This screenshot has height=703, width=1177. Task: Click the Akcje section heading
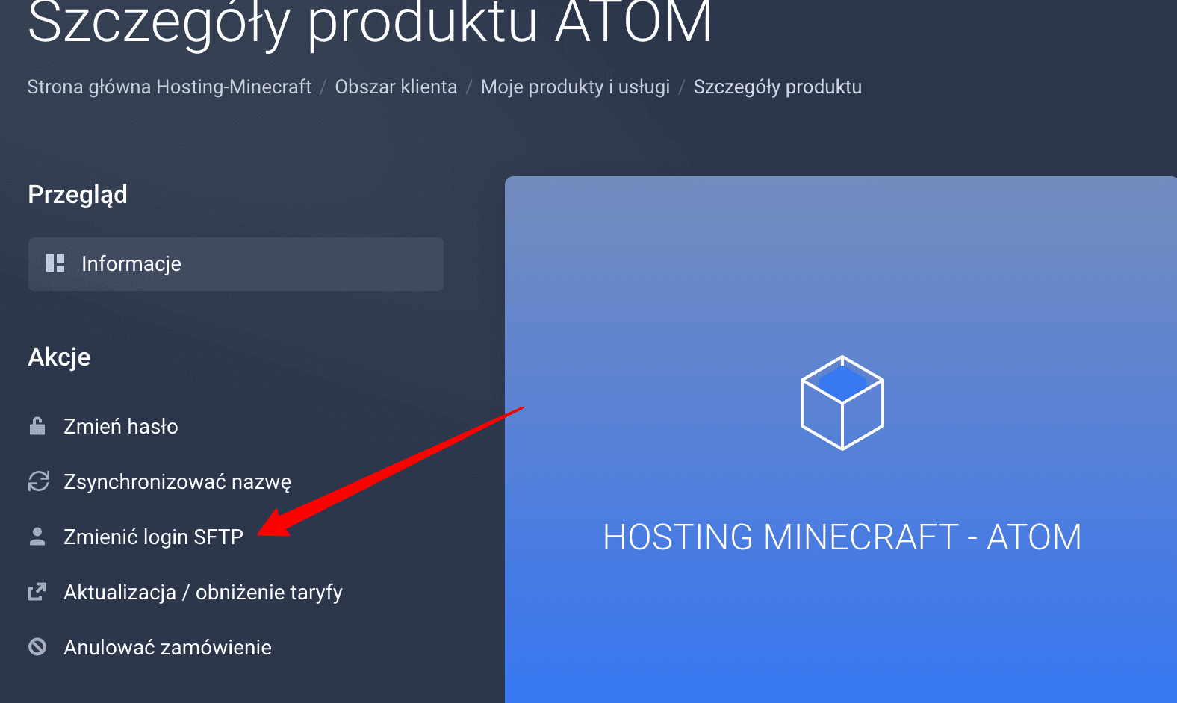(x=59, y=357)
